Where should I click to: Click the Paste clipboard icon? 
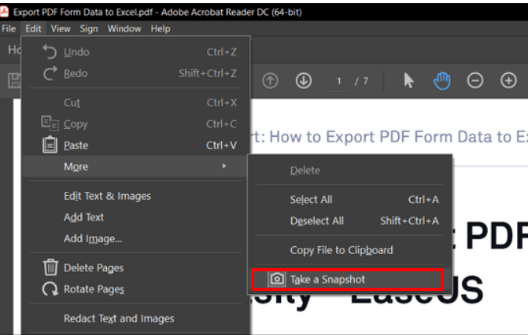coord(50,145)
